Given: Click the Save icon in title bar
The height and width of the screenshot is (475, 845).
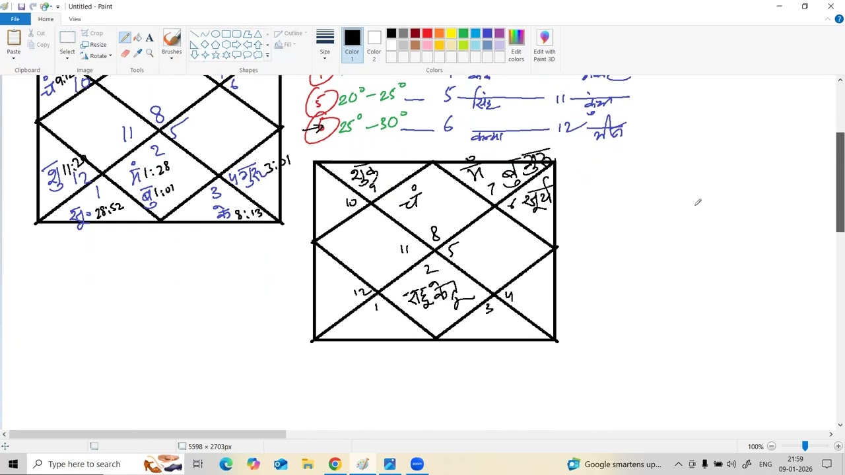Looking at the screenshot, I should pyautogui.click(x=21, y=7).
